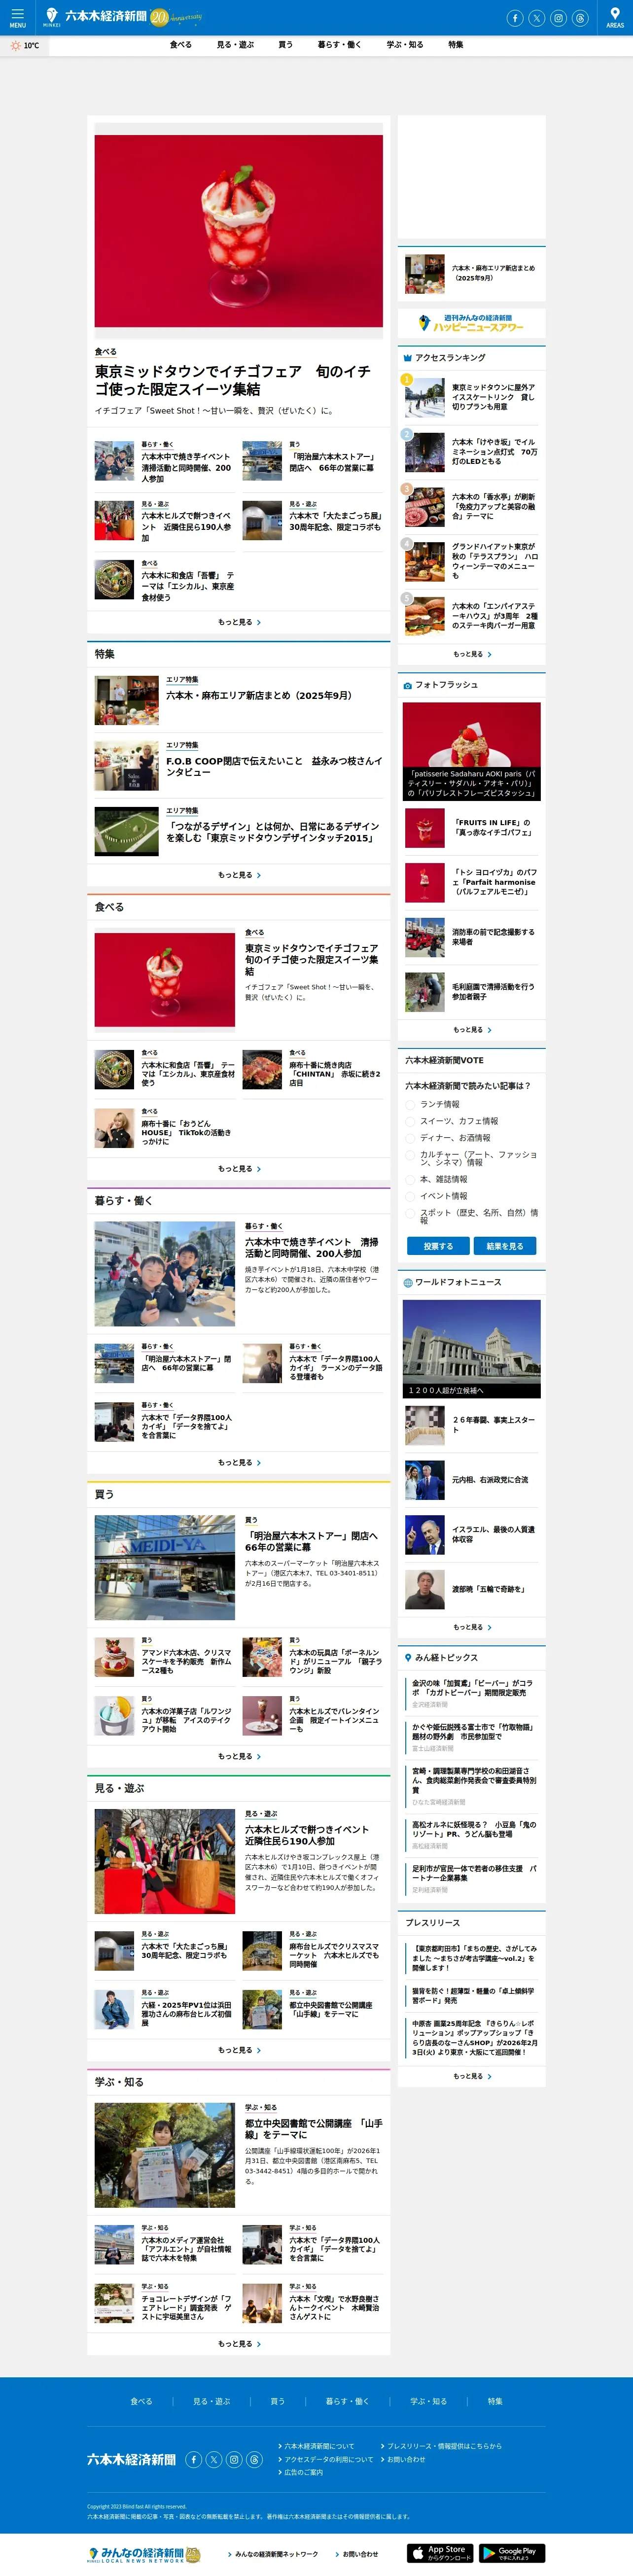Open 特集 link in the footer navigation
633x2576 pixels.
[x=495, y=2401]
